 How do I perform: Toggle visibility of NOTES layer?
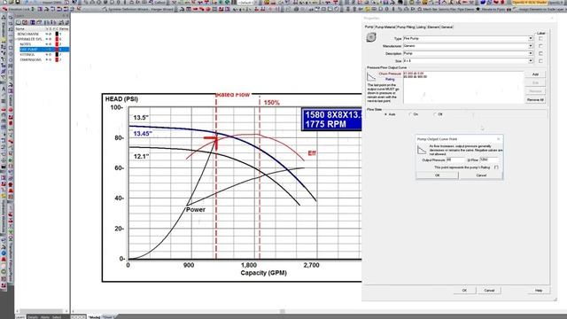pyautogui.click(x=47, y=44)
